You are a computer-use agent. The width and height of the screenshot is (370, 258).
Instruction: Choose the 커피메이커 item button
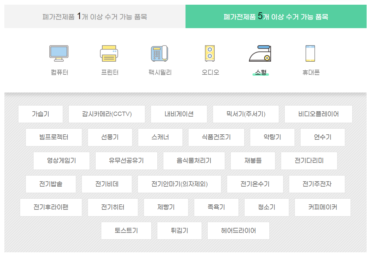click(322, 207)
